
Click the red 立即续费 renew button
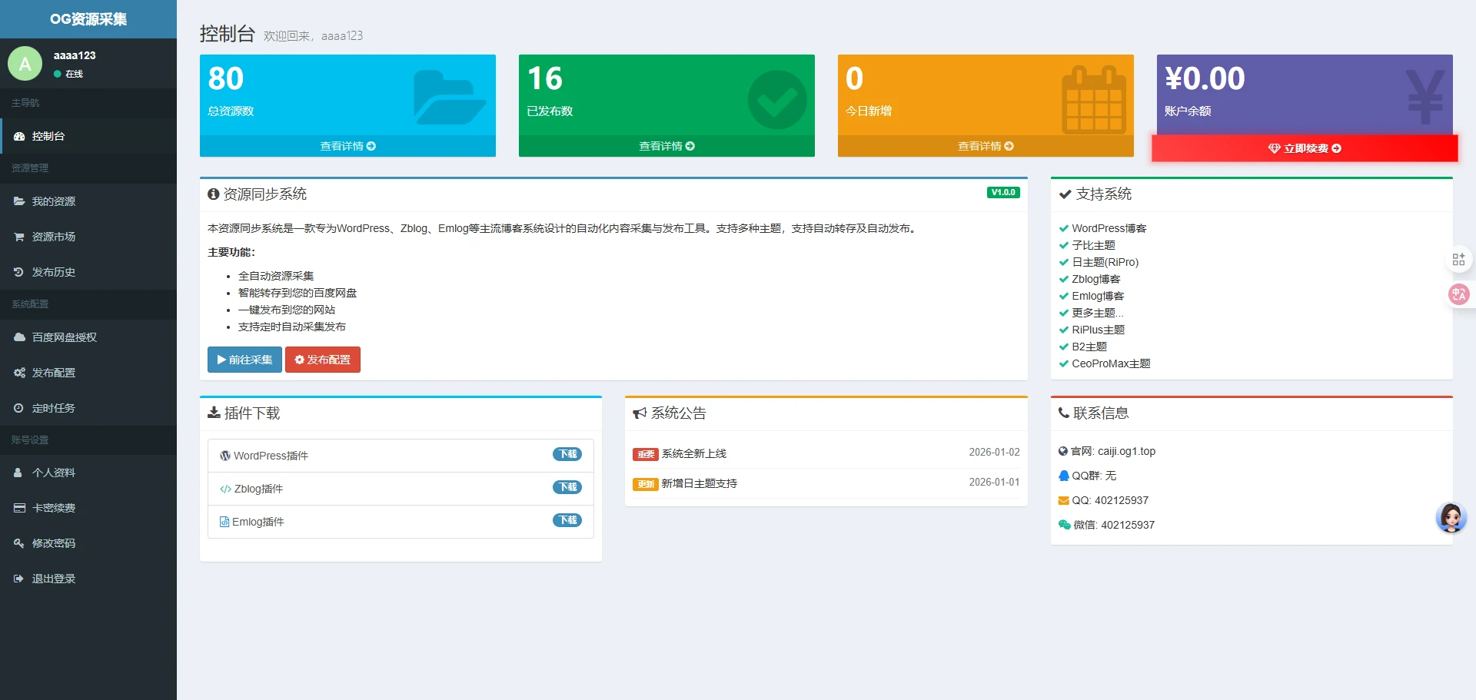pyautogui.click(x=1304, y=148)
